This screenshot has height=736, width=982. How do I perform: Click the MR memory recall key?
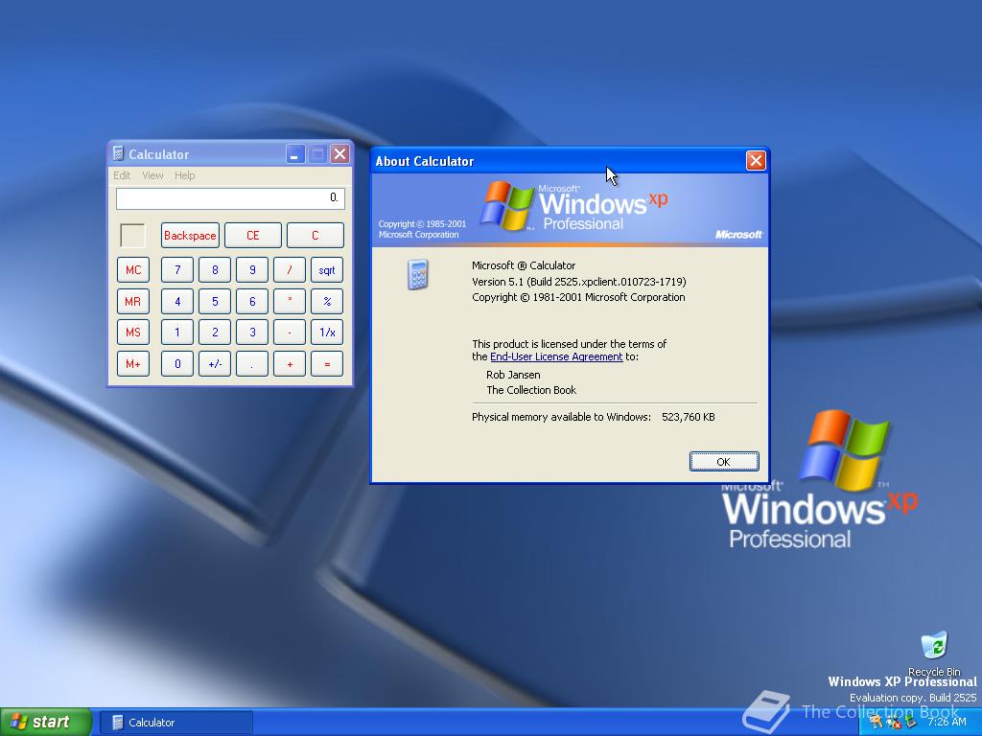pyautogui.click(x=132, y=301)
